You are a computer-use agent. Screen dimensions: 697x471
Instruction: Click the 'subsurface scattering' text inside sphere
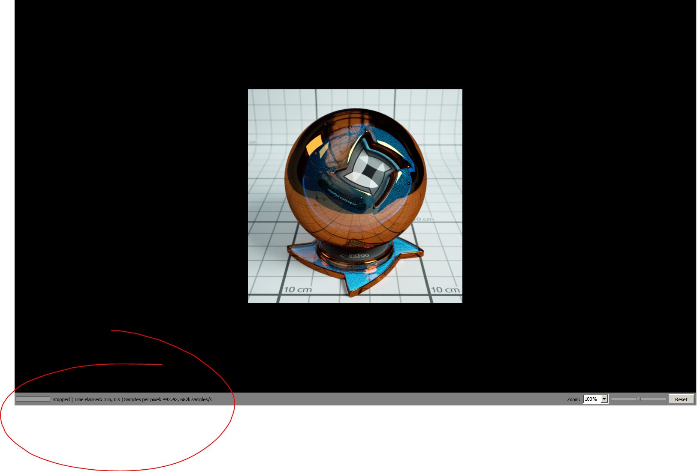pyautogui.click(x=342, y=196)
